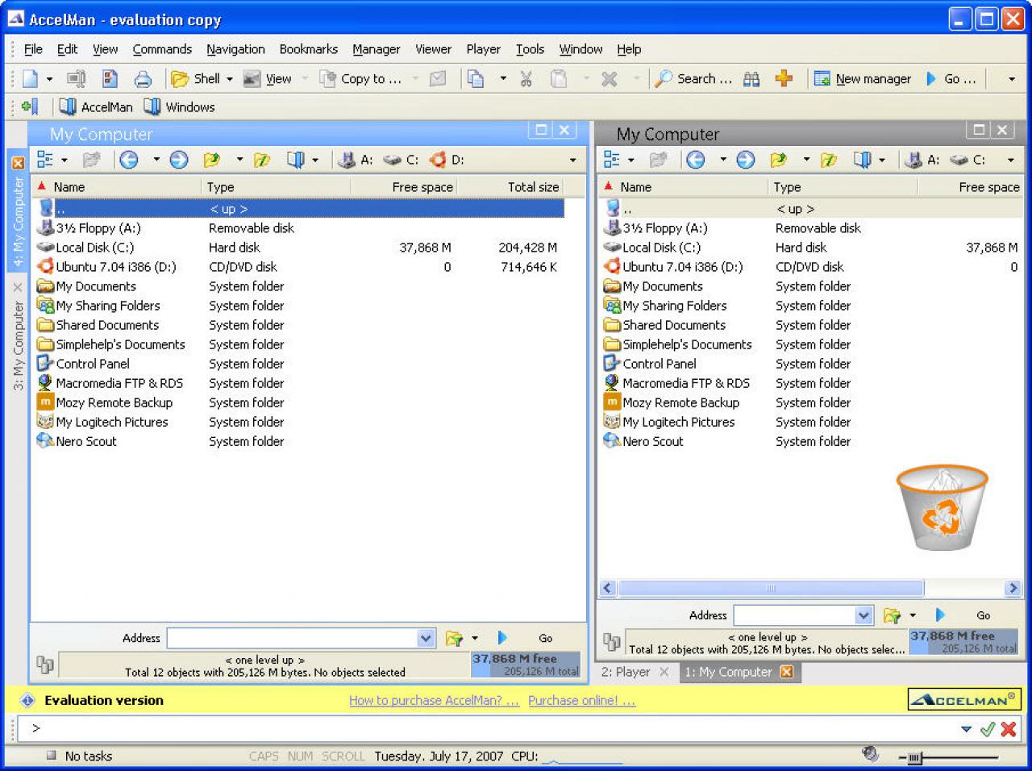Close the 1: My Computer tab
The image size is (1032, 771).
tap(787, 672)
